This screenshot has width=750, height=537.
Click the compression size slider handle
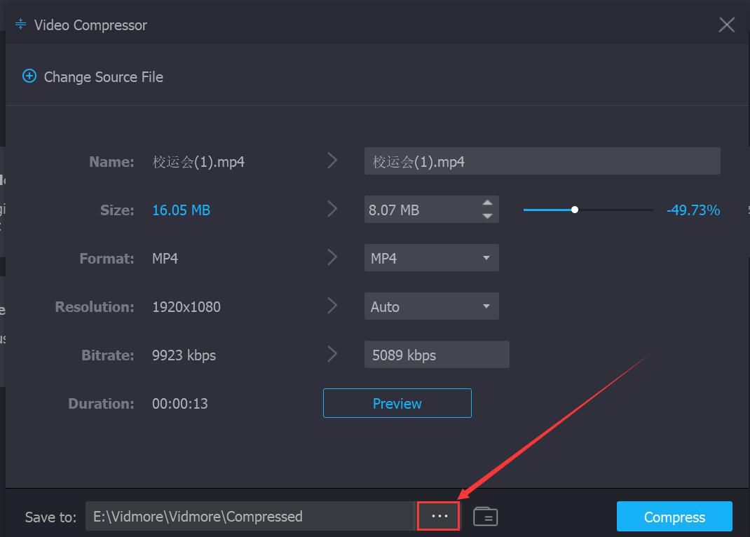pos(575,210)
